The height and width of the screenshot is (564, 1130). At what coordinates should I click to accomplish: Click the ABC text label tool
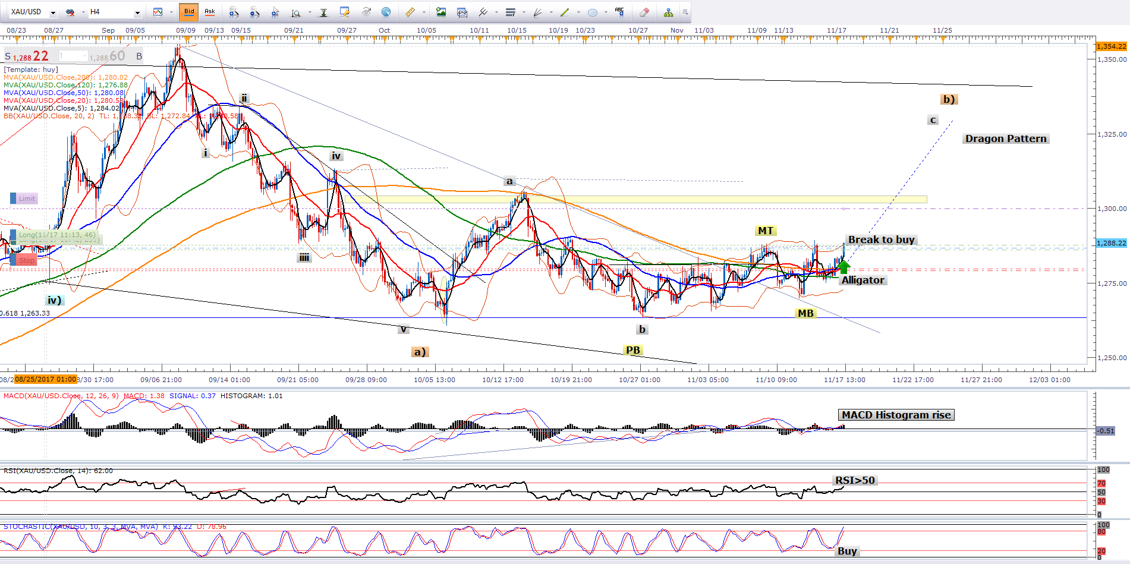coord(619,12)
